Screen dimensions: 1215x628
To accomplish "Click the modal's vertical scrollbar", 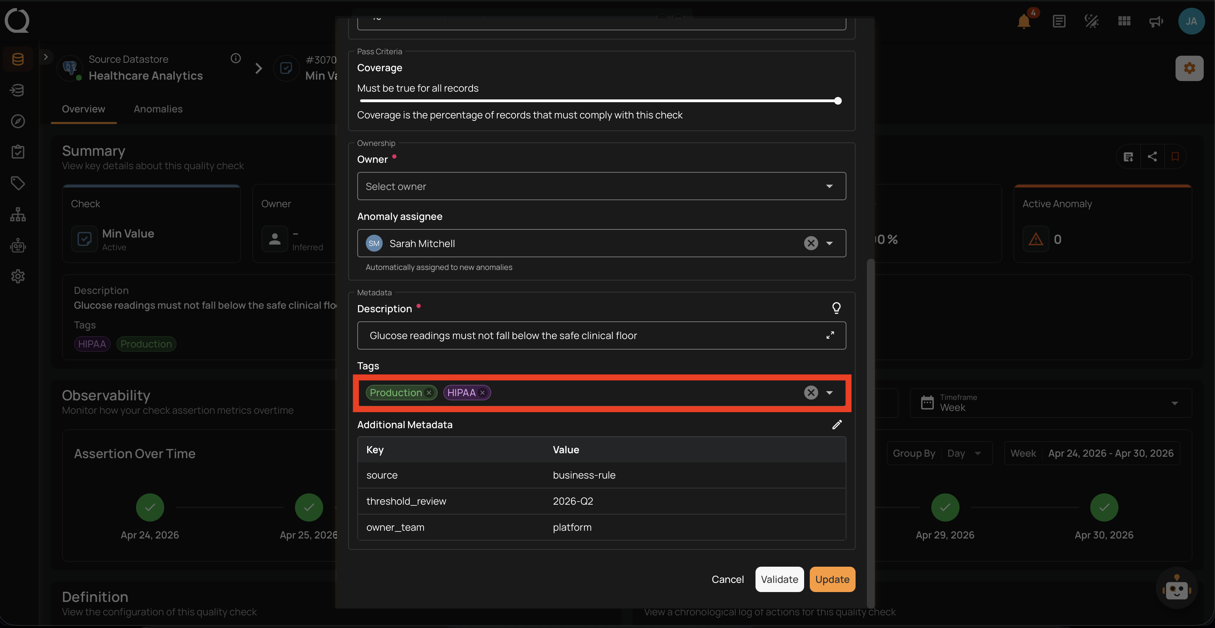I will pos(871,433).
